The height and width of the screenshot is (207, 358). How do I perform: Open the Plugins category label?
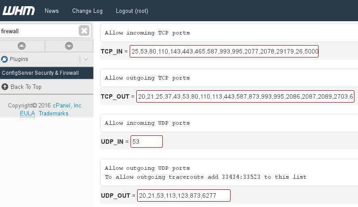[x=19, y=59]
